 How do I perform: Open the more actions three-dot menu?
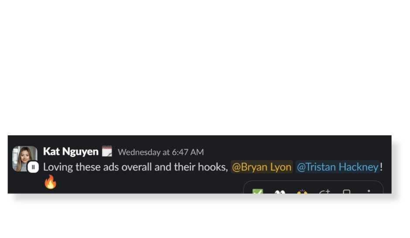pos(369,191)
